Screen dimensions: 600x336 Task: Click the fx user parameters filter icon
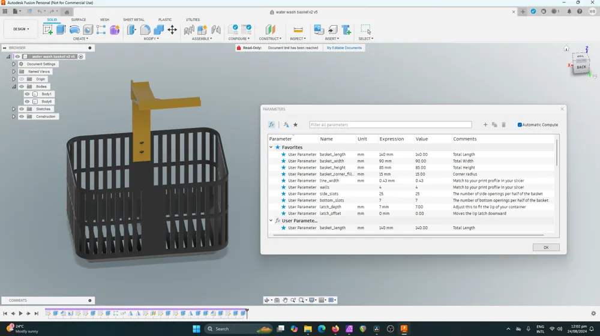(x=286, y=125)
